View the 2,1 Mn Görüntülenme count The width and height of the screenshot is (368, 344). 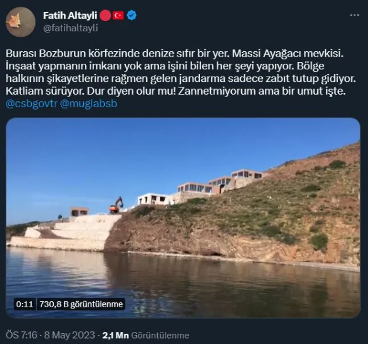click(x=146, y=335)
